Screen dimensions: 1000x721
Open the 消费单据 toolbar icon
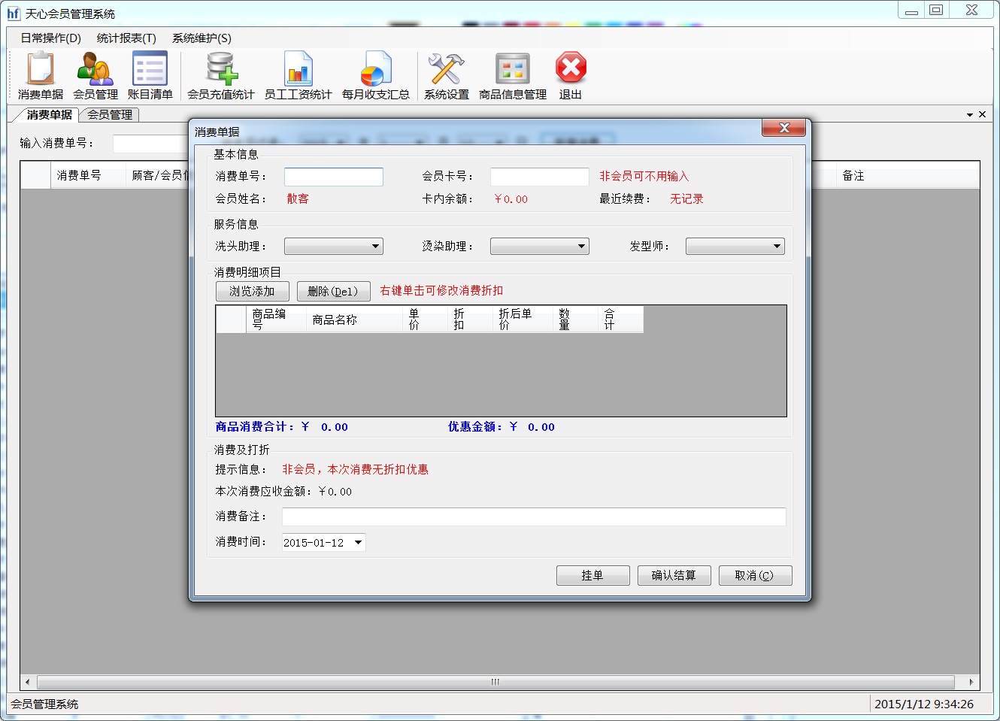coord(41,76)
